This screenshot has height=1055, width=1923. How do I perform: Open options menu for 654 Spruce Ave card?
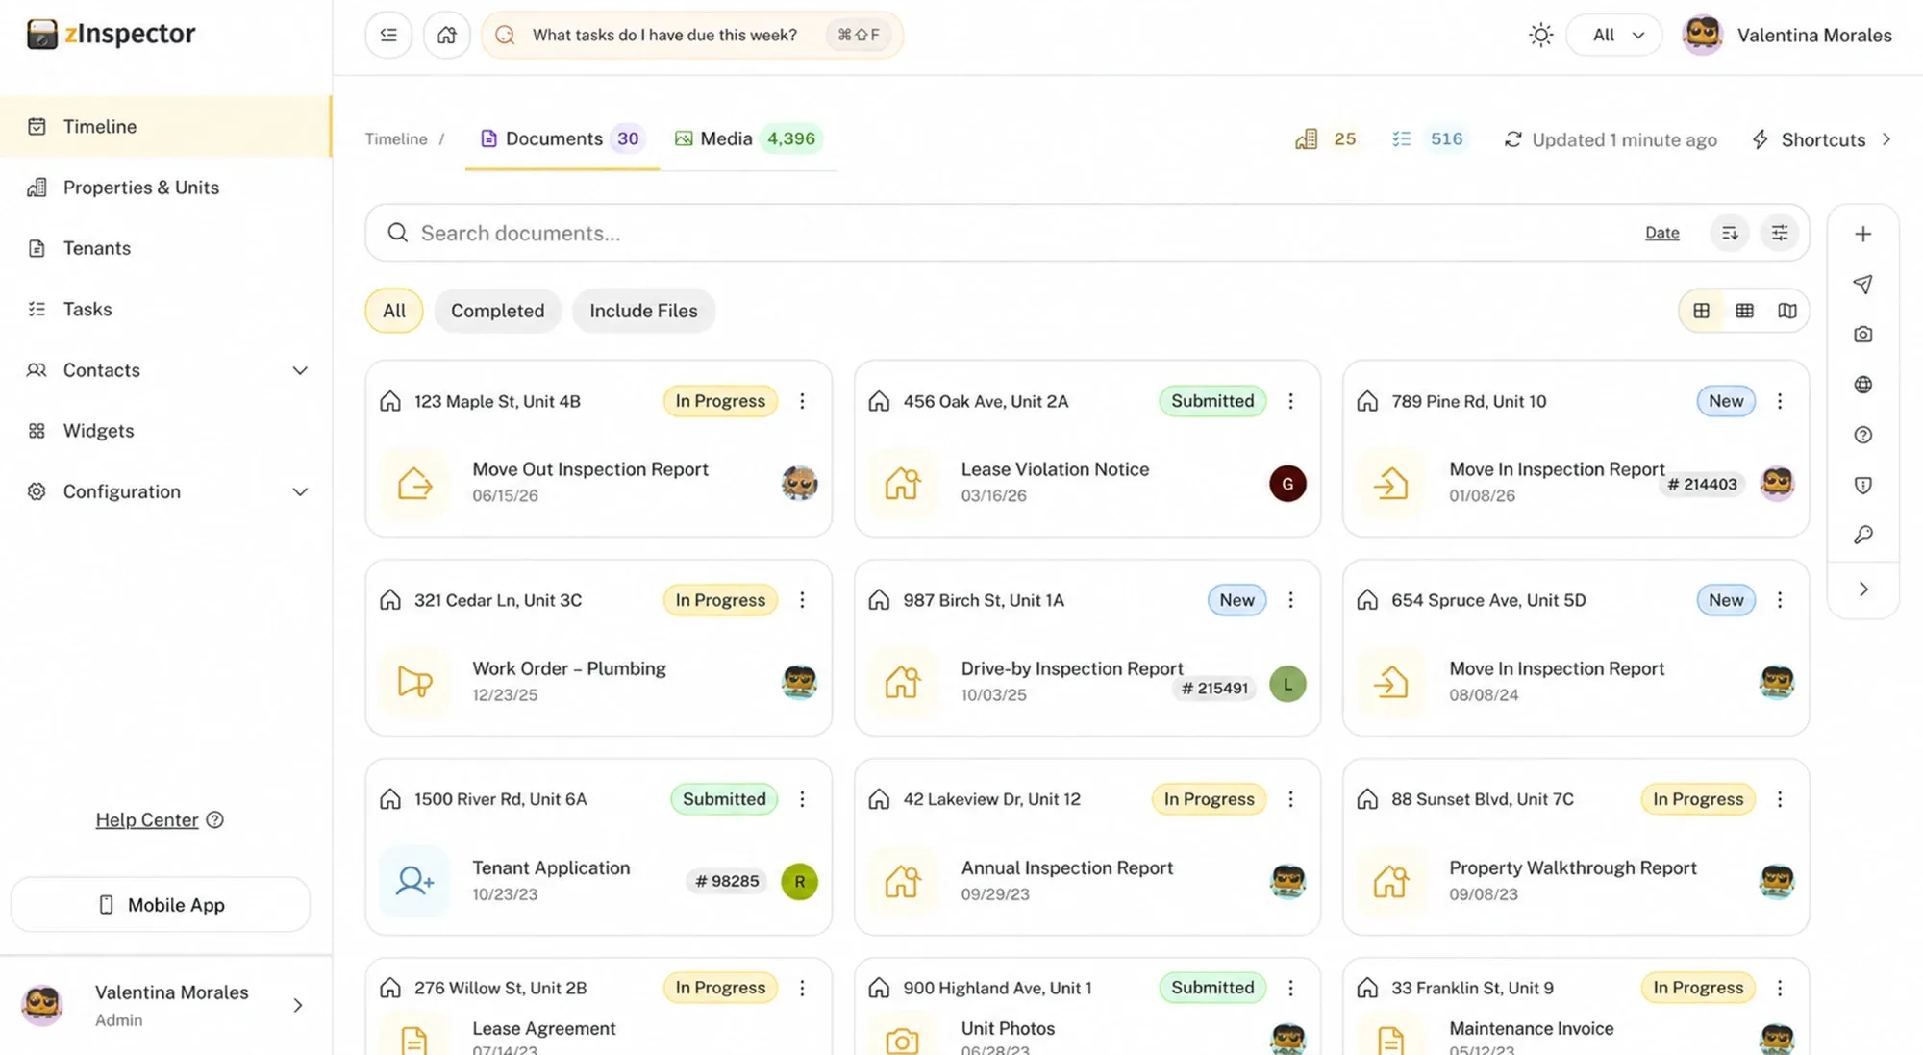tap(1779, 600)
